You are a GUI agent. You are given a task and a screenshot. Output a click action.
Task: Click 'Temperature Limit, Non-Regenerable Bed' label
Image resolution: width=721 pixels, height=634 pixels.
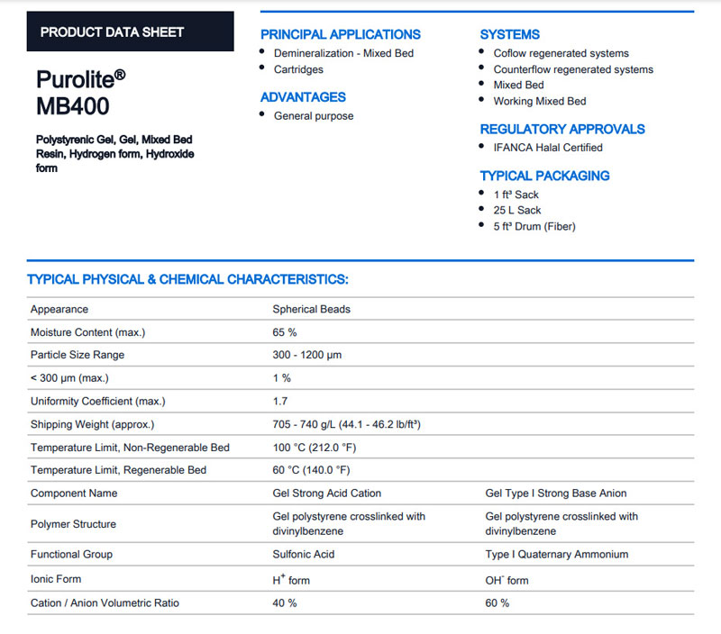(130, 448)
